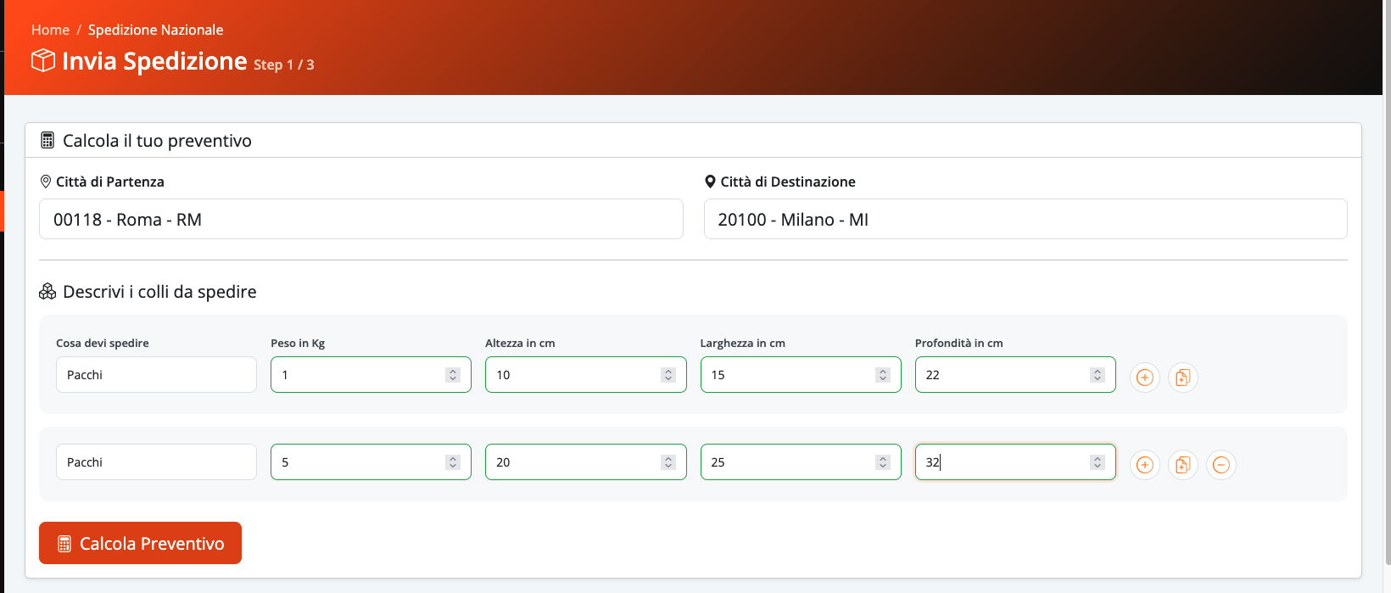The width and height of the screenshot is (1391, 593).
Task: Click the boxes icon beside Descrivi i colli
Action: point(47,292)
